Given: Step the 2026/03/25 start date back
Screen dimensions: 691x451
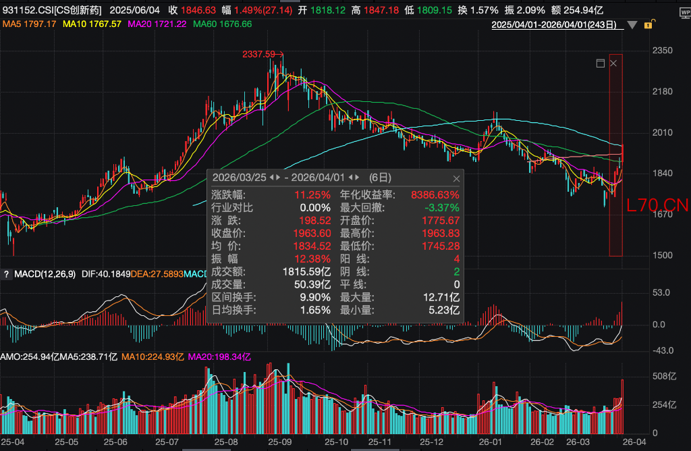Looking at the screenshot, I should 272,178.
